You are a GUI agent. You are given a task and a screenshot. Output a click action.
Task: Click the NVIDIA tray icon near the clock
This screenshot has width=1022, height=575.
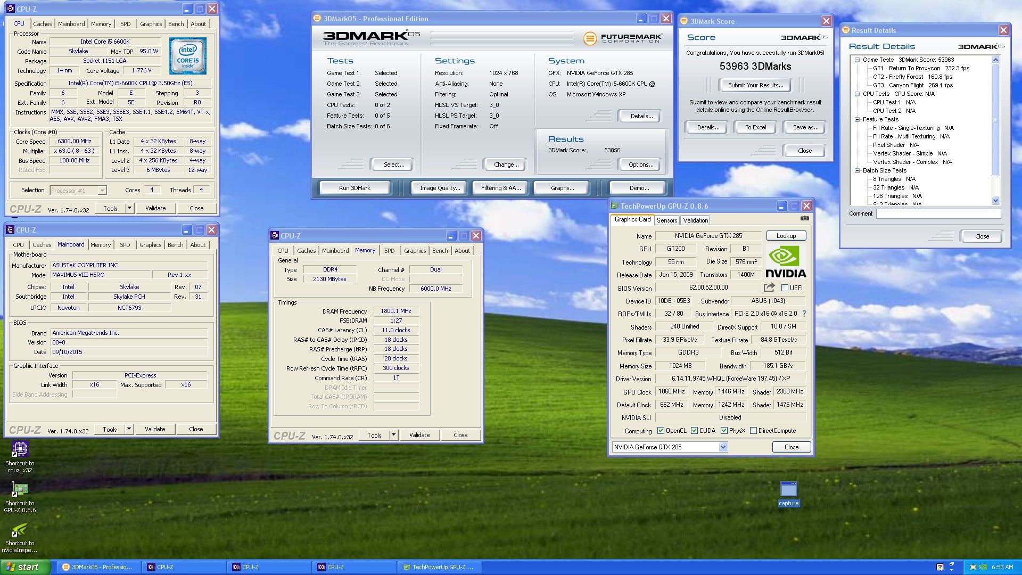coord(983,567)
